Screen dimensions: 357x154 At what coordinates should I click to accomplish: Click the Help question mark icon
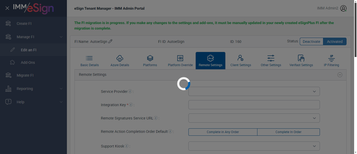(x=8, y=102)
